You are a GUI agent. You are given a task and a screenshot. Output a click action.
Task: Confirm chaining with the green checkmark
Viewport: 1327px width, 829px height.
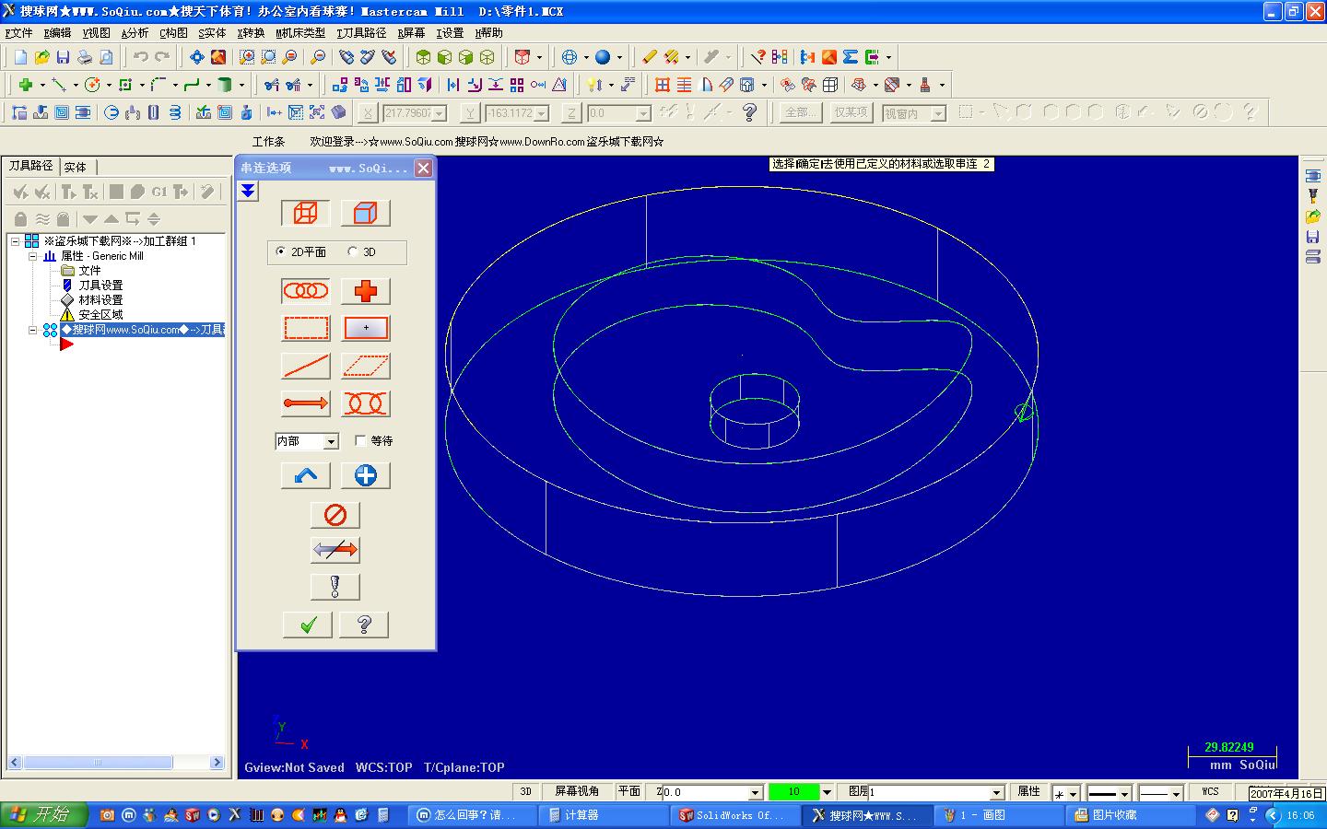308,625
